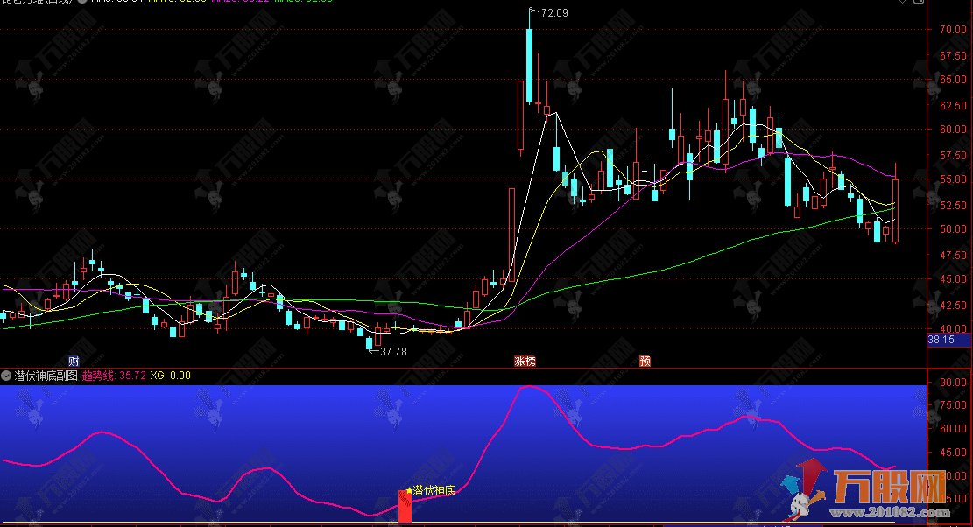Open the main chart indicator dropdown circle
973x527 pixels.
pos(82,2)
